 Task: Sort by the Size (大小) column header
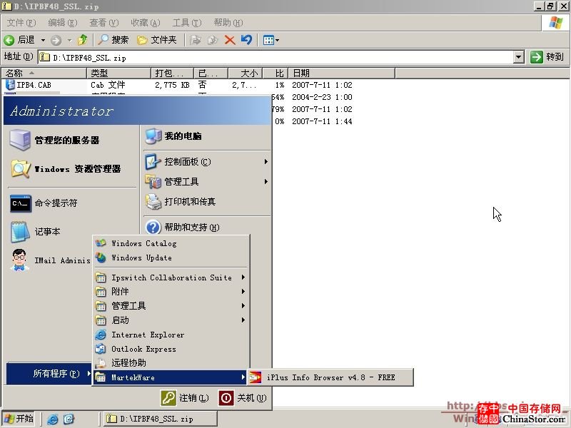[245, 73]
